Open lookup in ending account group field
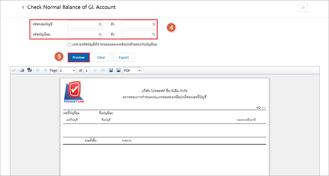Screen dimensions: 329x176 pos(154,24)
